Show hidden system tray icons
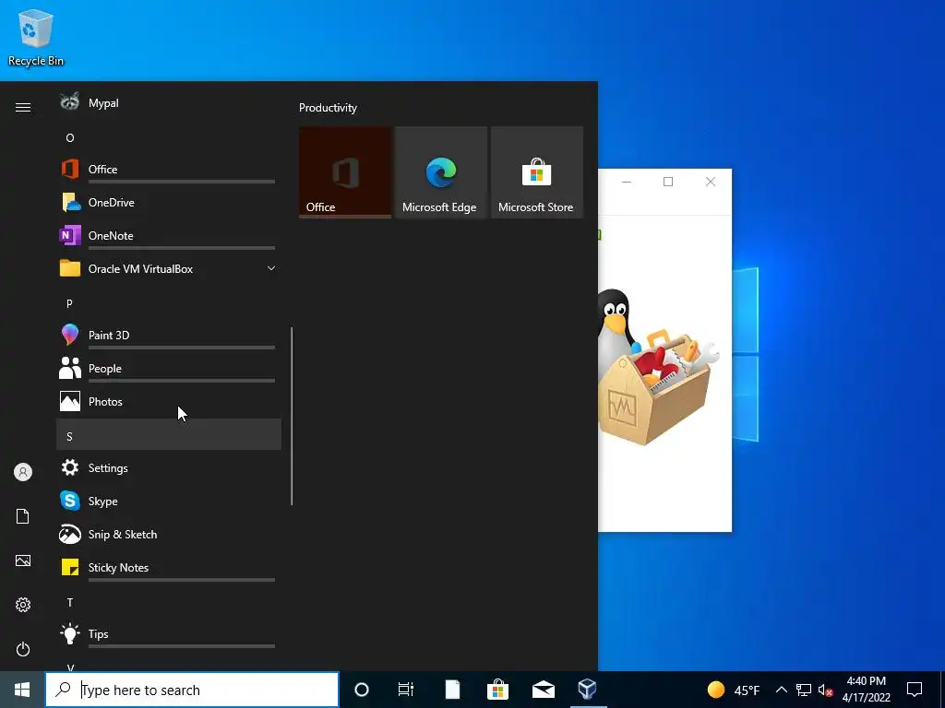Image resolution: width=945 pixels, height=708 pixels. tap(781, 690)
